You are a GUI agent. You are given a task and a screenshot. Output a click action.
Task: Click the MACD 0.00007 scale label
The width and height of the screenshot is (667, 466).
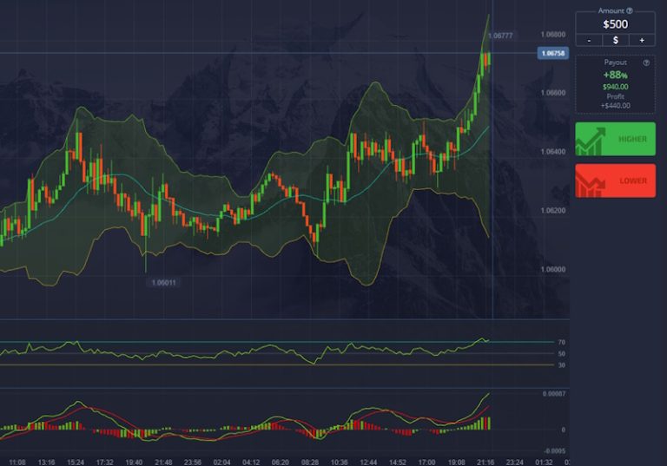(554, 394)
